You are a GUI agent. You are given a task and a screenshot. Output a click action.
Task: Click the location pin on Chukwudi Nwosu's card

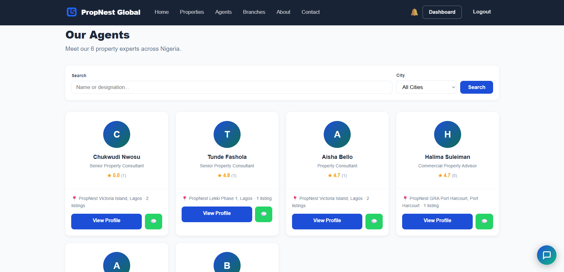coord(74,198)
